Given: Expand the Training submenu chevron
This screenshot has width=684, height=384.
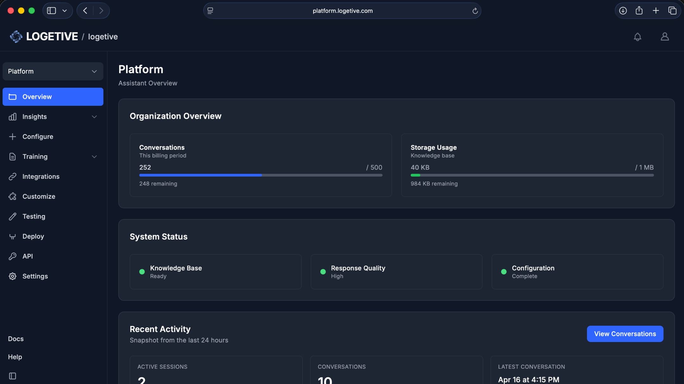Looking at the screenshot, I should 94,157.
